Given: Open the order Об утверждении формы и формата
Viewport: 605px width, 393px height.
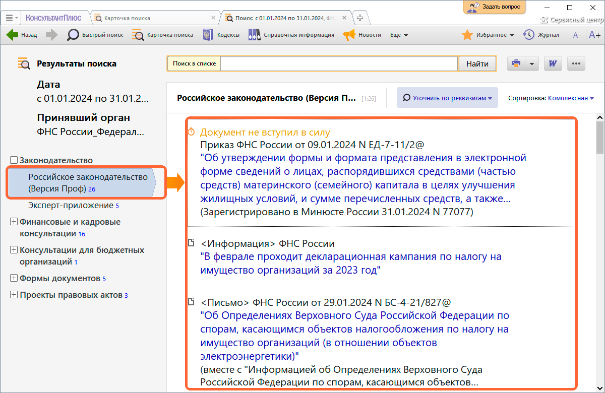Looking at the screenshot, I should 363,178.
